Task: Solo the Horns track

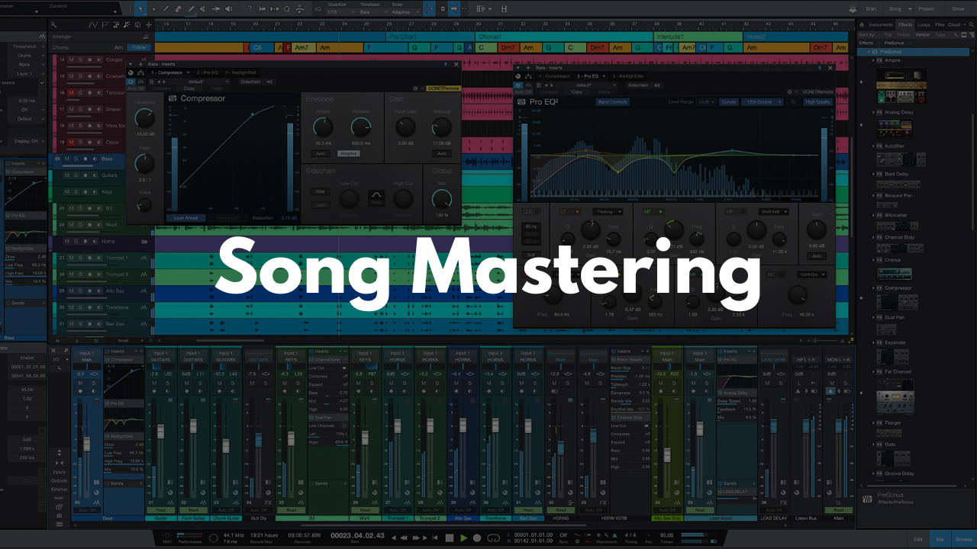Action: 76,241
